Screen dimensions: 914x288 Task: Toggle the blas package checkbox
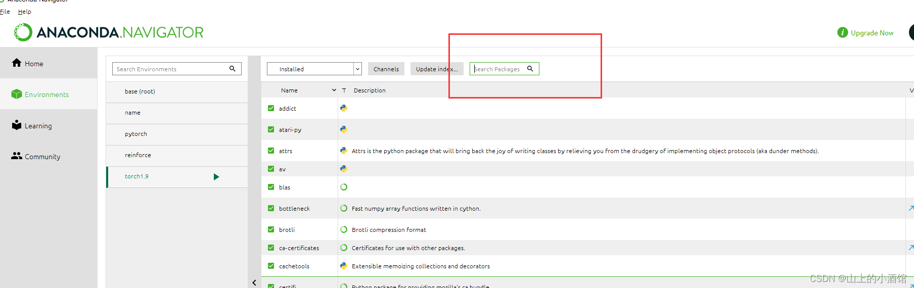271,187
